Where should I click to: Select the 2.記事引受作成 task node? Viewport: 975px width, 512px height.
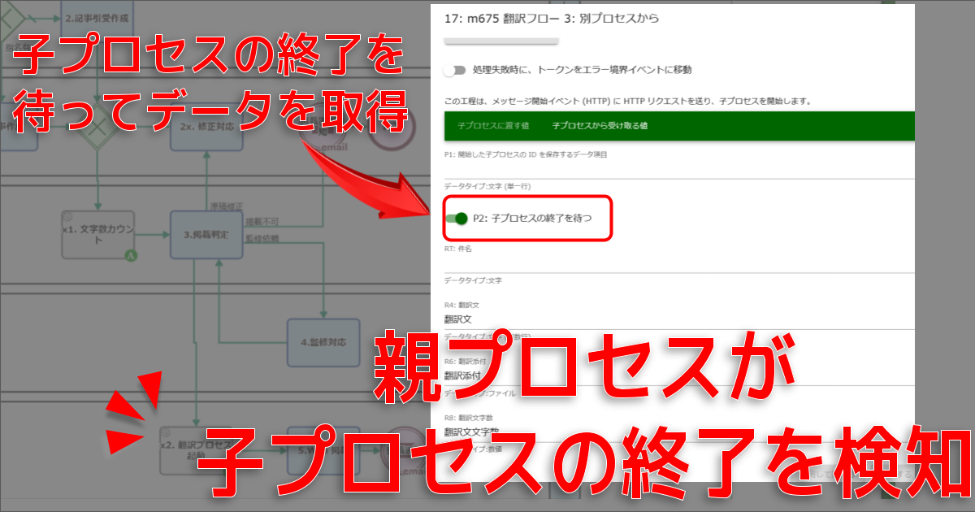[x=97, y=17]
